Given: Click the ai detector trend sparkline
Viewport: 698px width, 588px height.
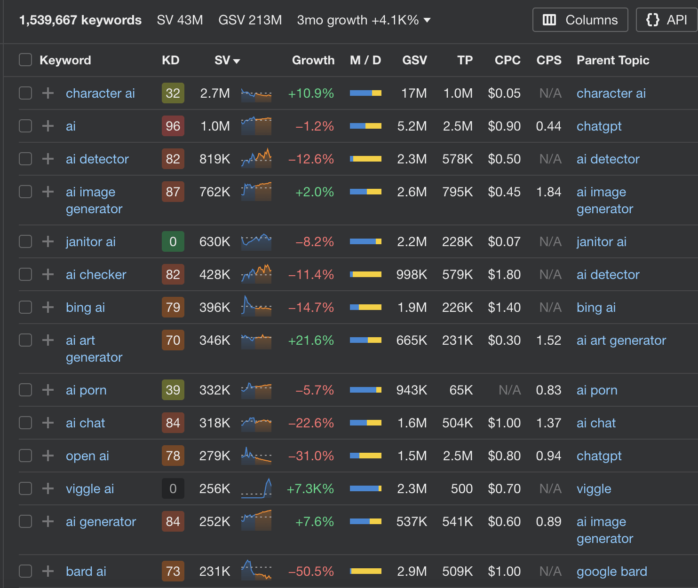Looking at the screenshot, I should coord(256,159).
